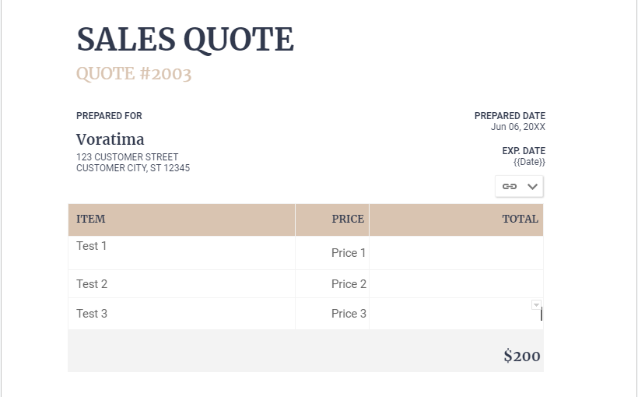Click the TOTAL column header

pos(521,219)
